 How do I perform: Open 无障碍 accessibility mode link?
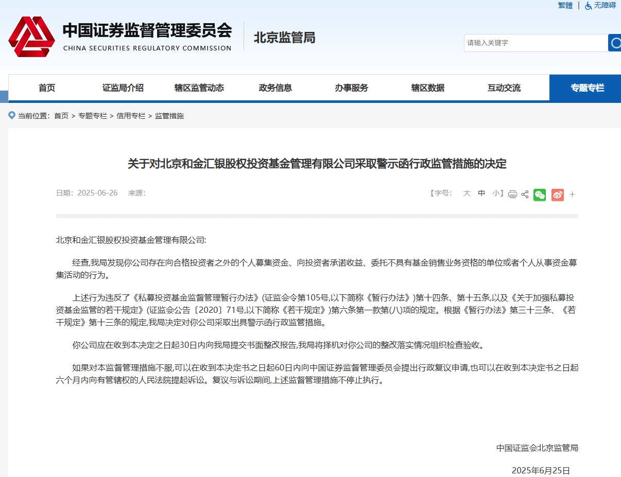(605, 5)
